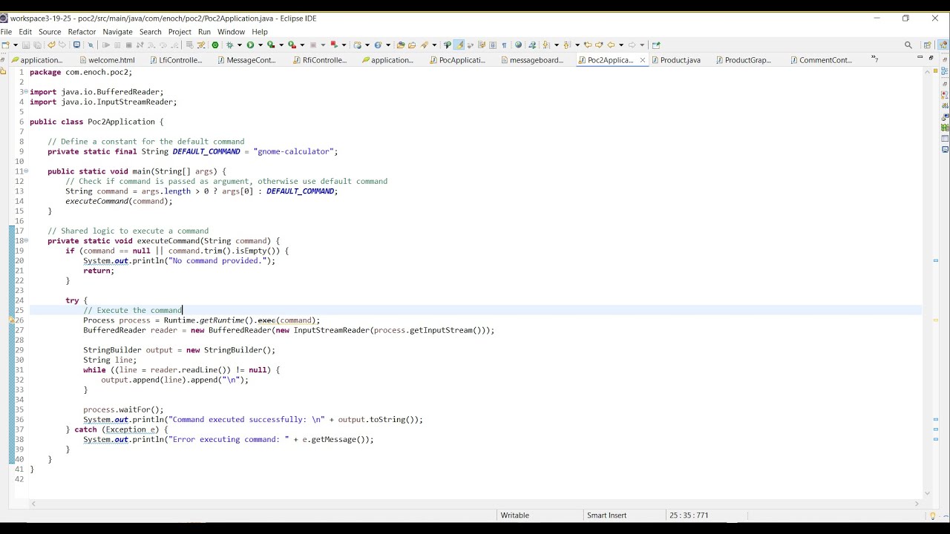Click the Open Type icon

pyautogui.click(x=401, y=44)
